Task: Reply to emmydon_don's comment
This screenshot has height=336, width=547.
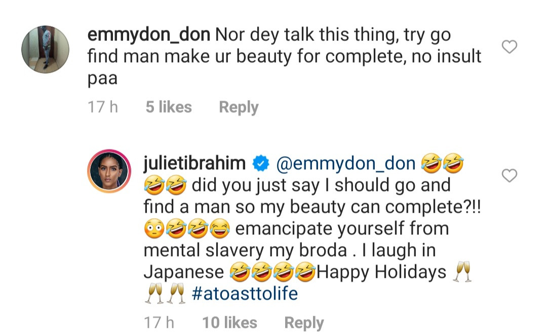Action: pyautogui.click(x=238, y=107)
